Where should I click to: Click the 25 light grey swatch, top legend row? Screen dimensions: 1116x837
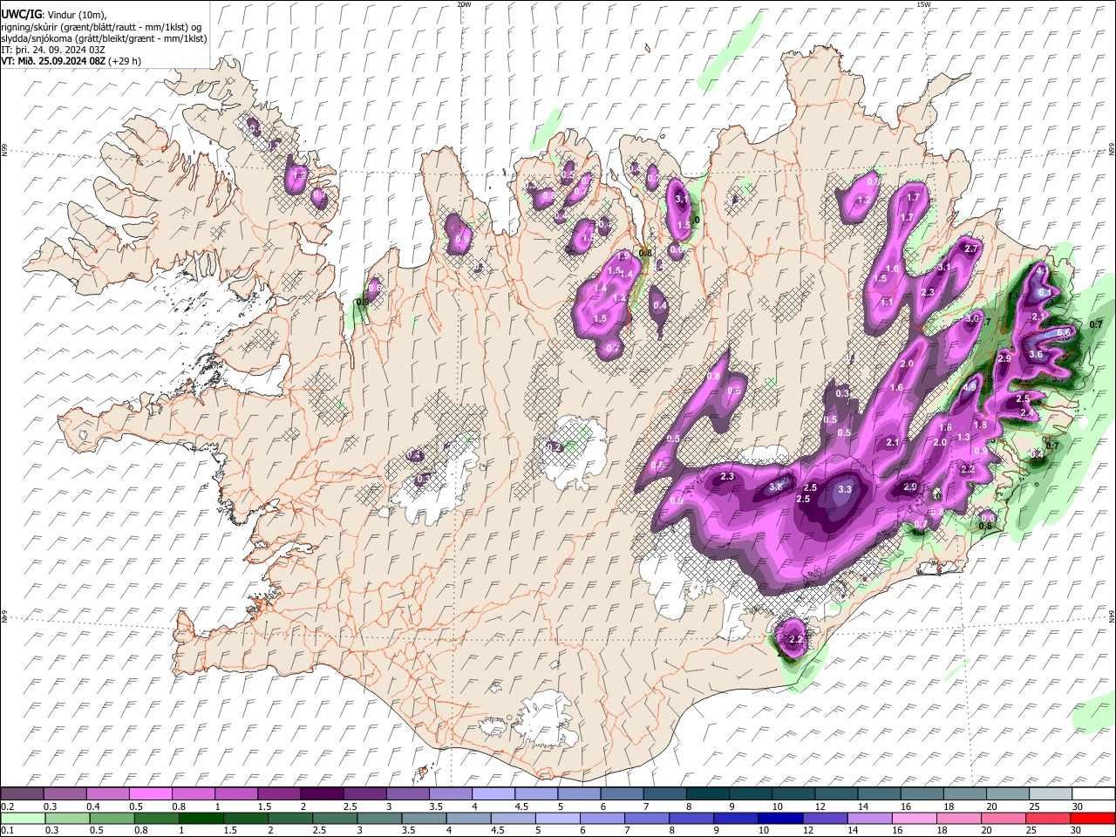click(x=1051, y=793)
